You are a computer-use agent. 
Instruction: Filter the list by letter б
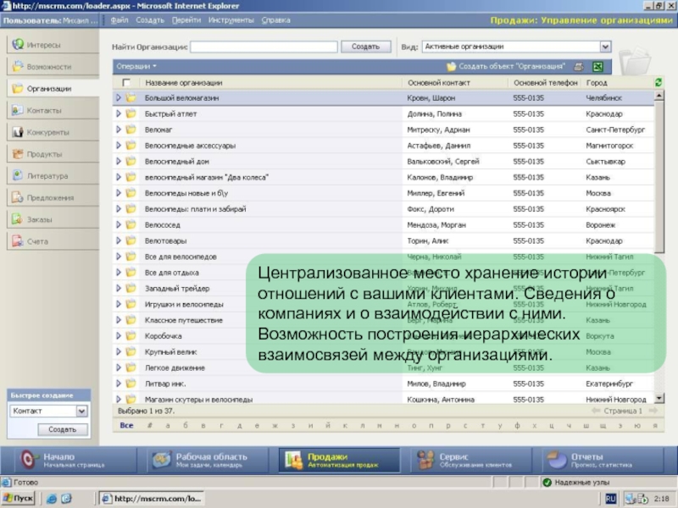pos(186,426)
